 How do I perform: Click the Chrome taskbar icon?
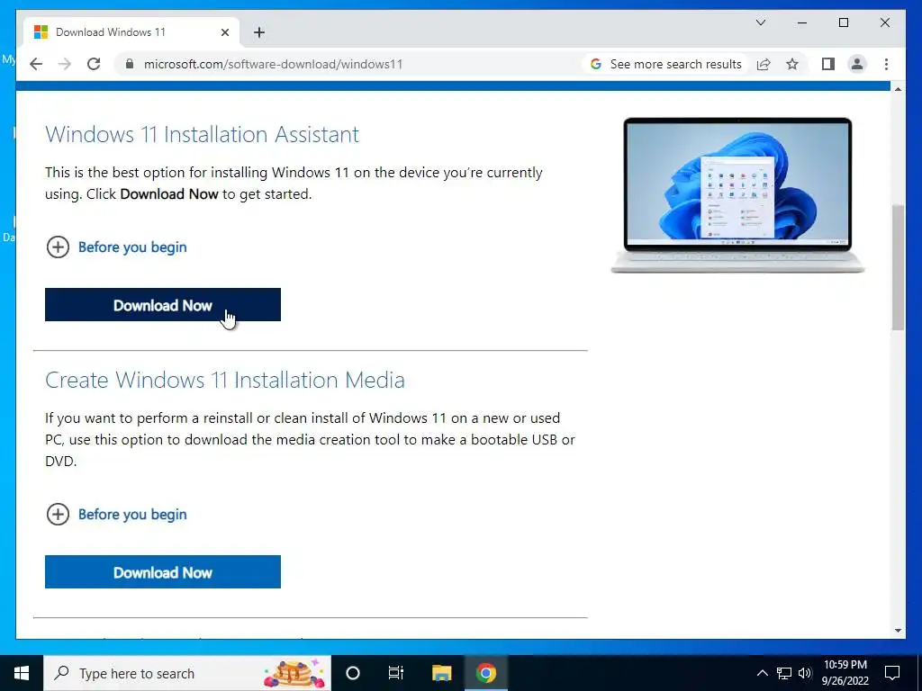coord(485,673)
